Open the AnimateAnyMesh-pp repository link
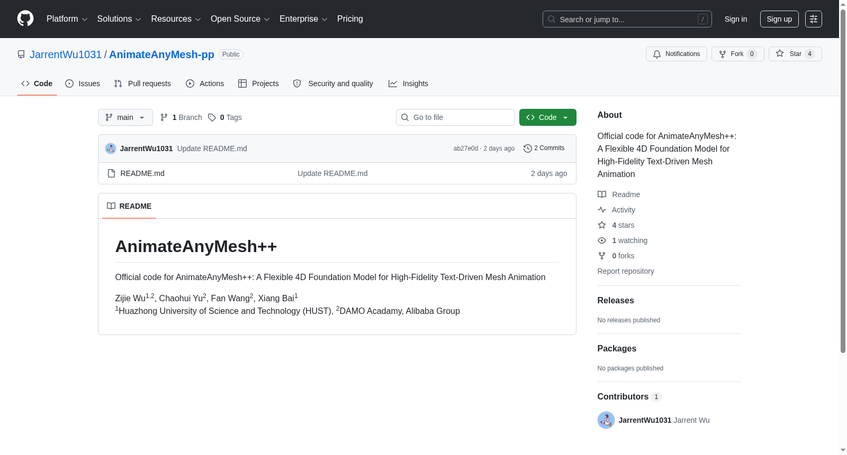Screen dimensions: 847x455 pos(161,54)
